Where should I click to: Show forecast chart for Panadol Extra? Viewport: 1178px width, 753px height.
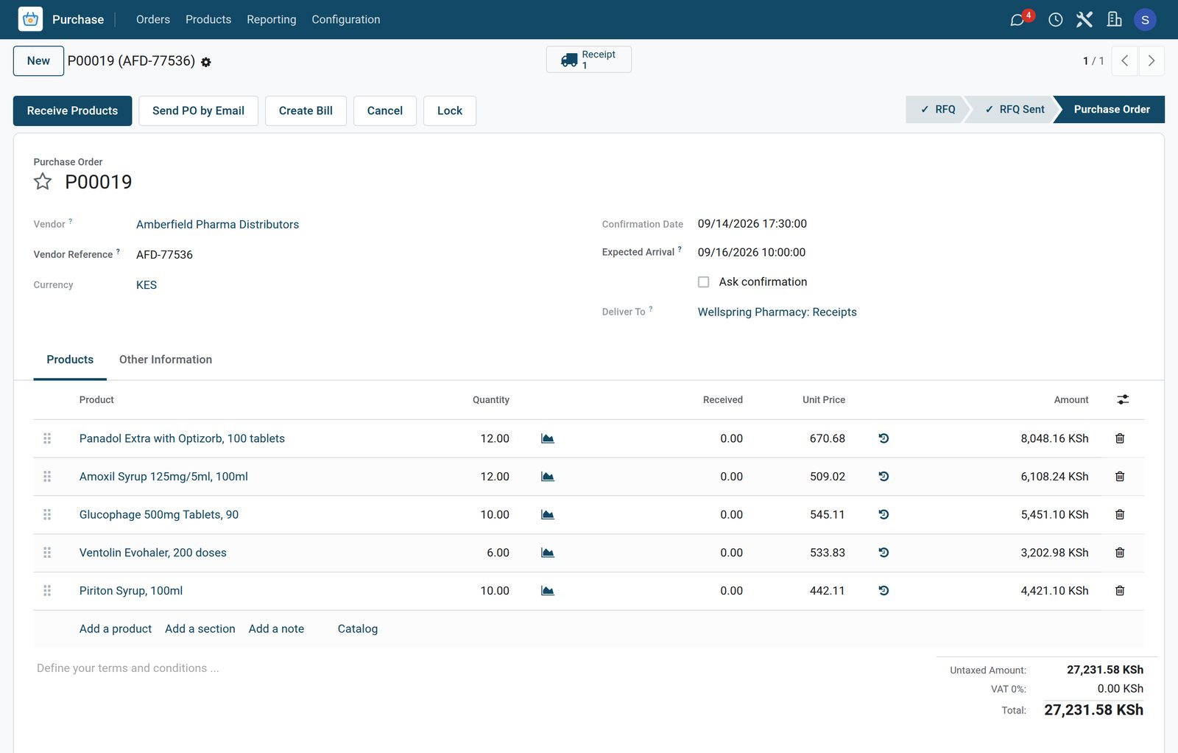548,438
